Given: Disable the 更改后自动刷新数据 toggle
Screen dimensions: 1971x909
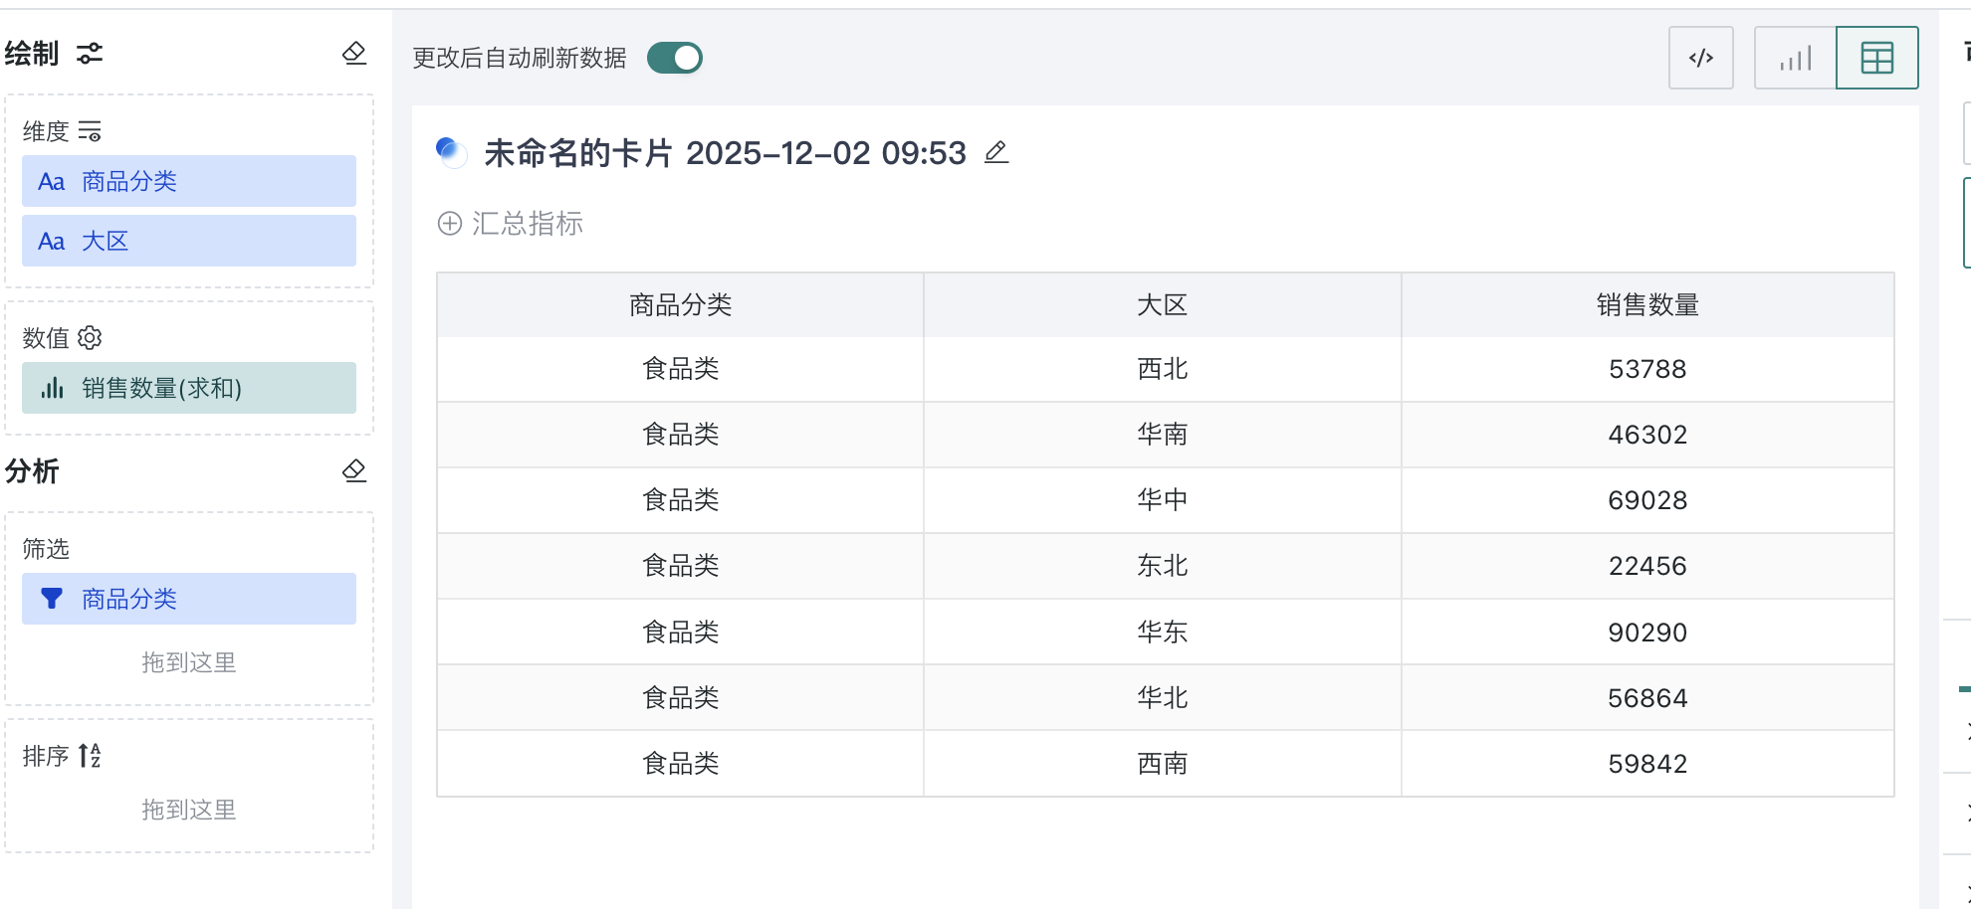Looking at the screenshot, I should pos(675,59).
